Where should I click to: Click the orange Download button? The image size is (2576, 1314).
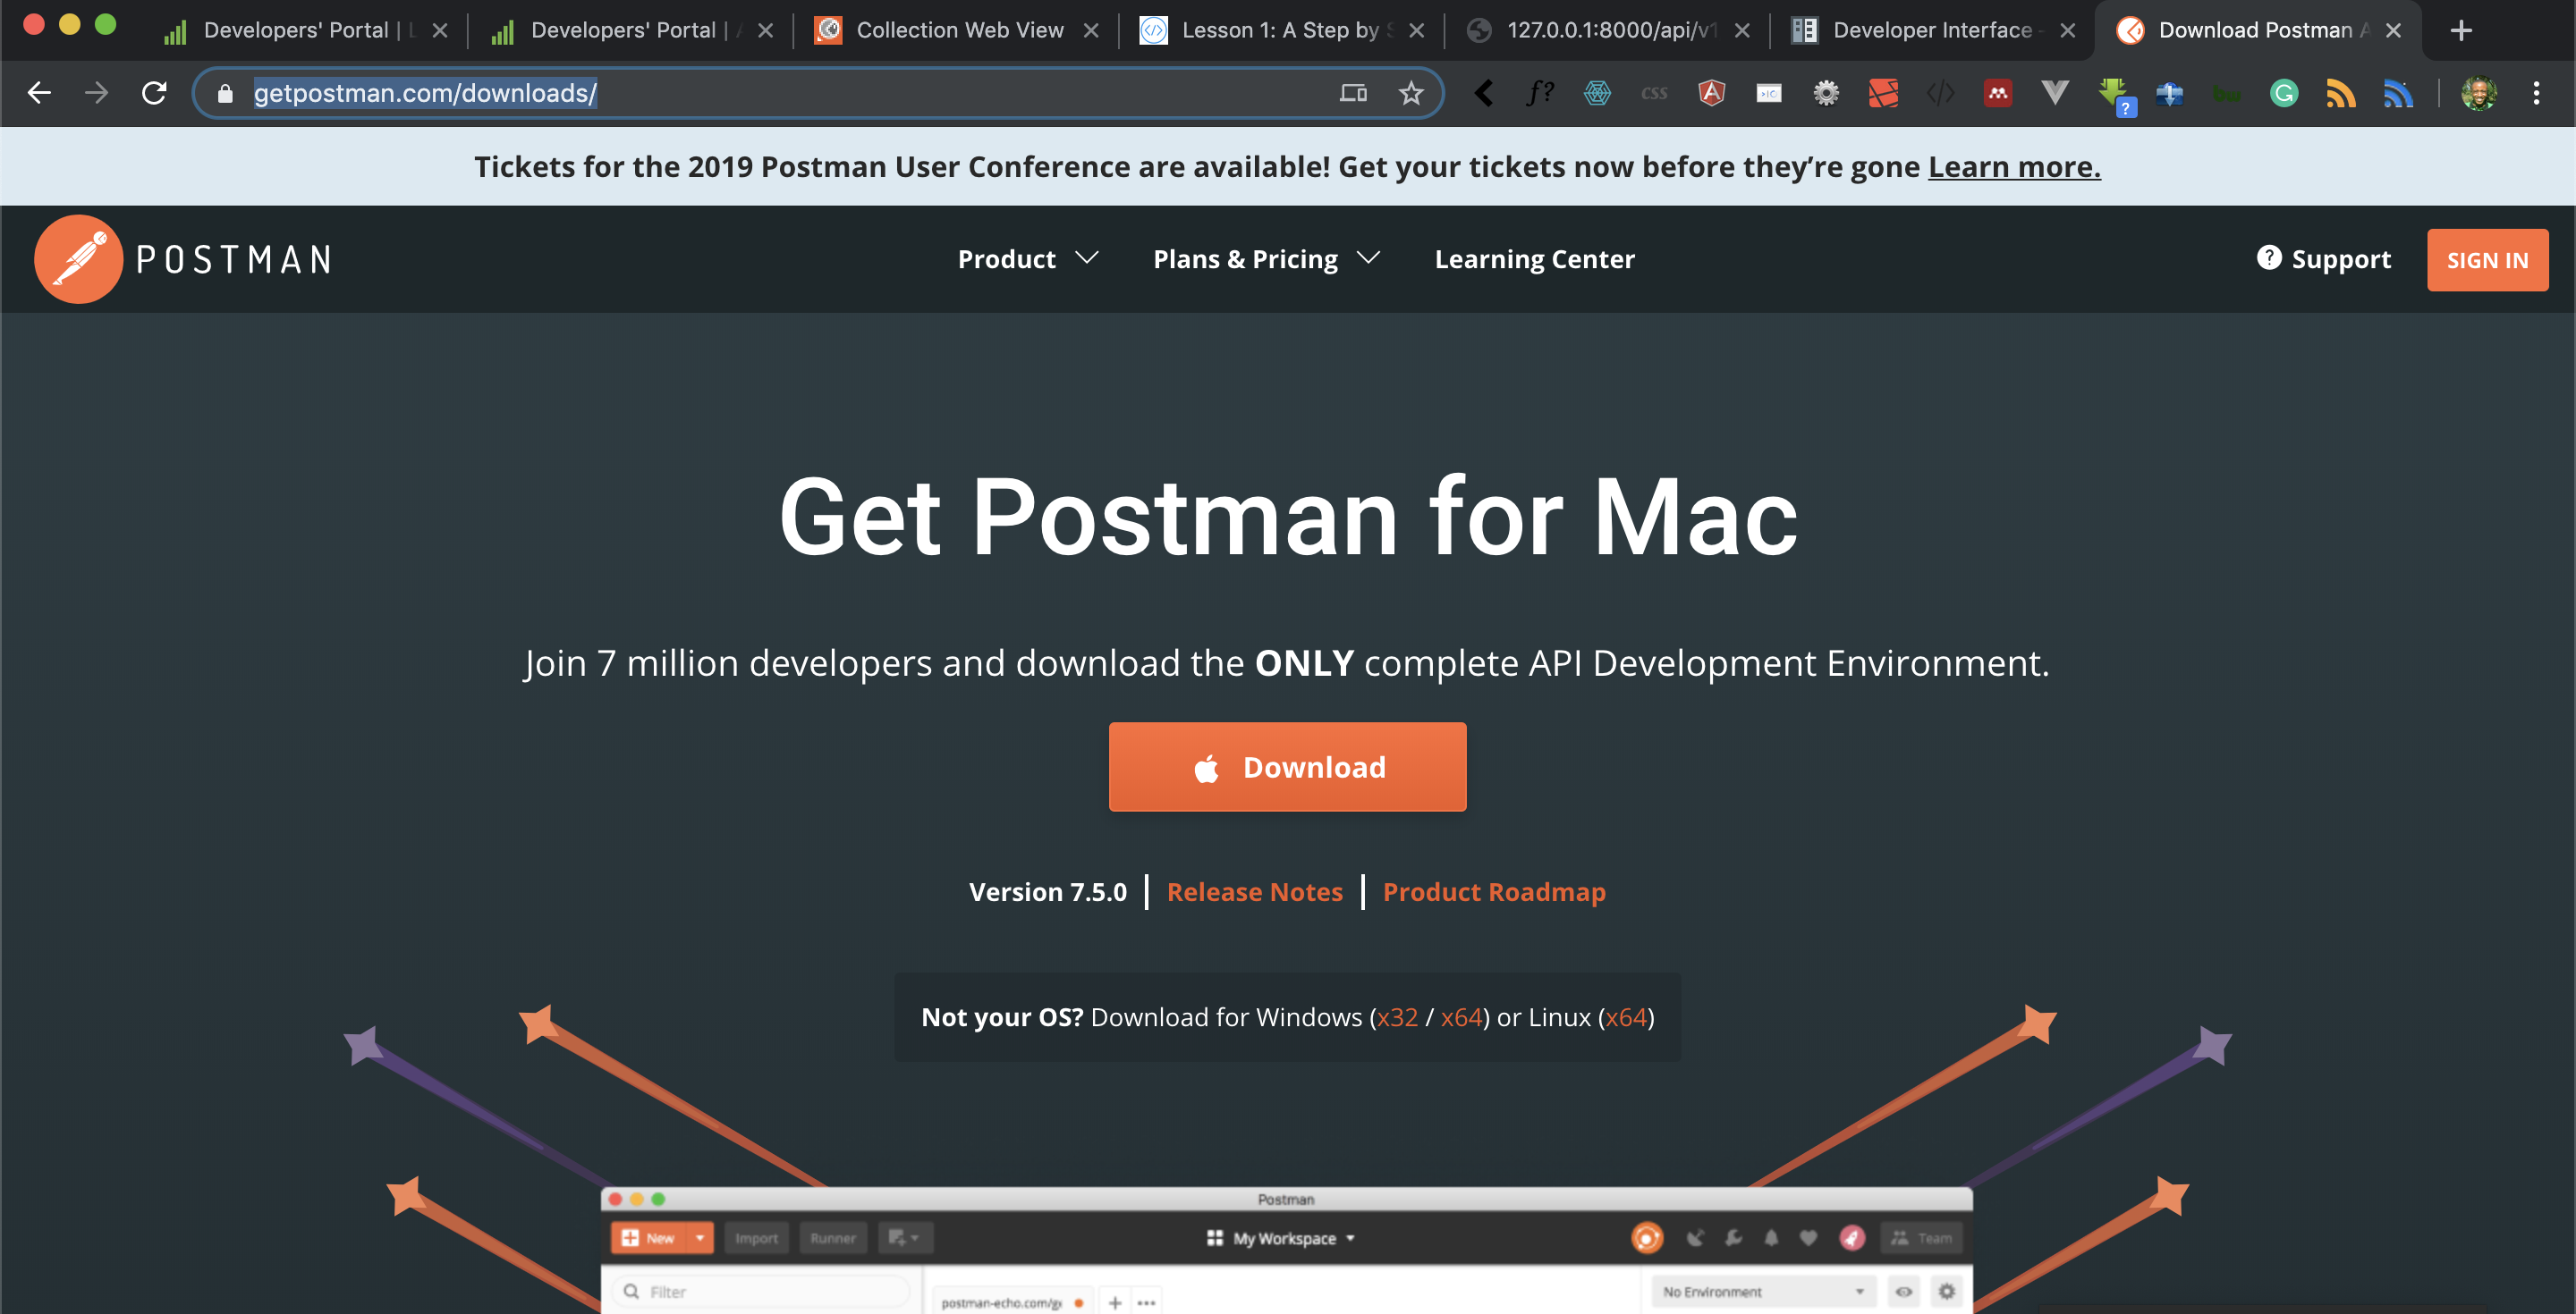(x=1287, y=766)
